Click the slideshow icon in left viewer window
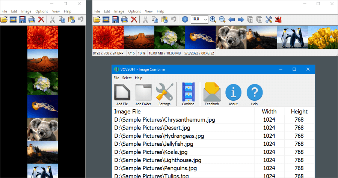Screen dimensions: 338x178 [x=13, y=20]
